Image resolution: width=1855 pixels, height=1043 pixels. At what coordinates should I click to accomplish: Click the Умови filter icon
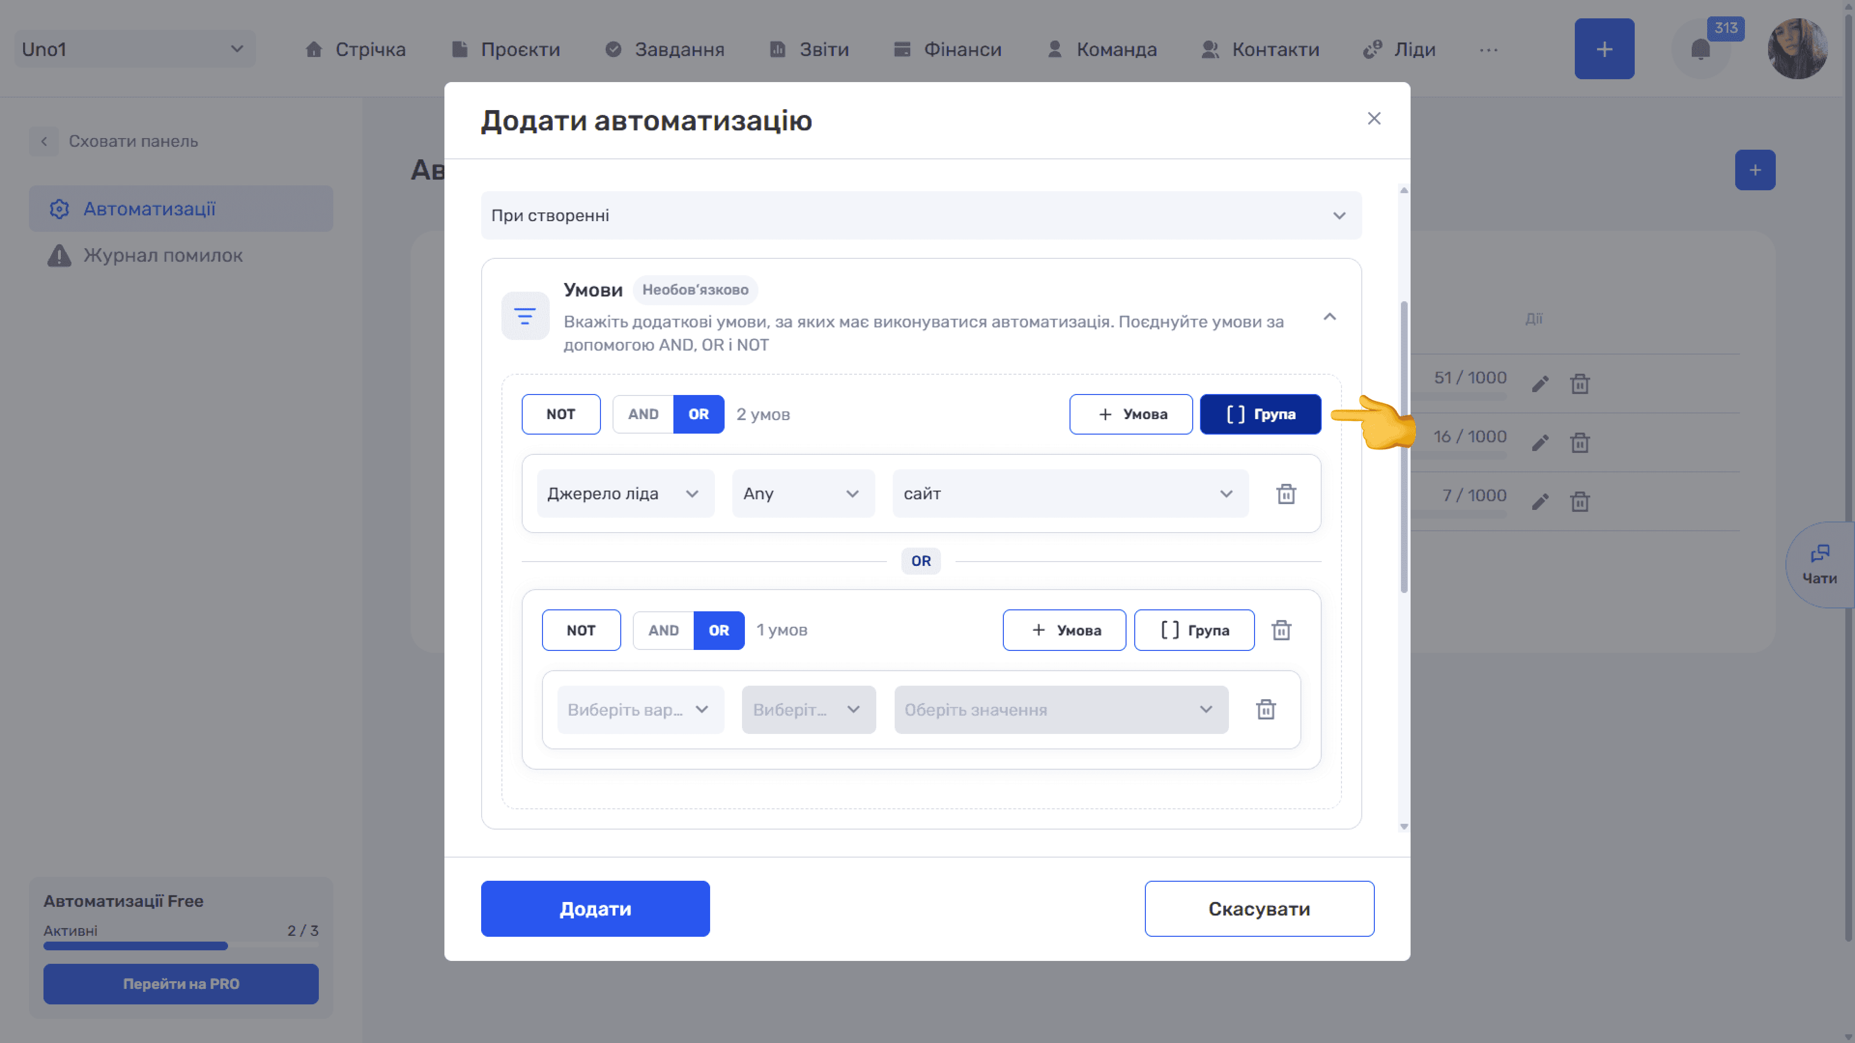pos(525,316)
